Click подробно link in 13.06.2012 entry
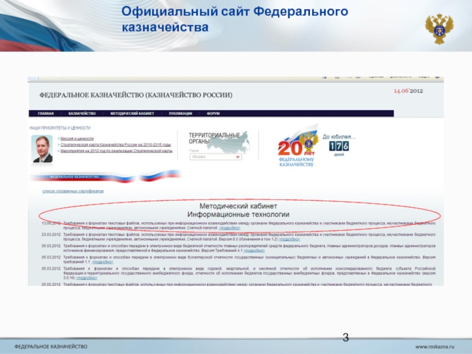This screenshot has width=472, height=354. point(230,228)
